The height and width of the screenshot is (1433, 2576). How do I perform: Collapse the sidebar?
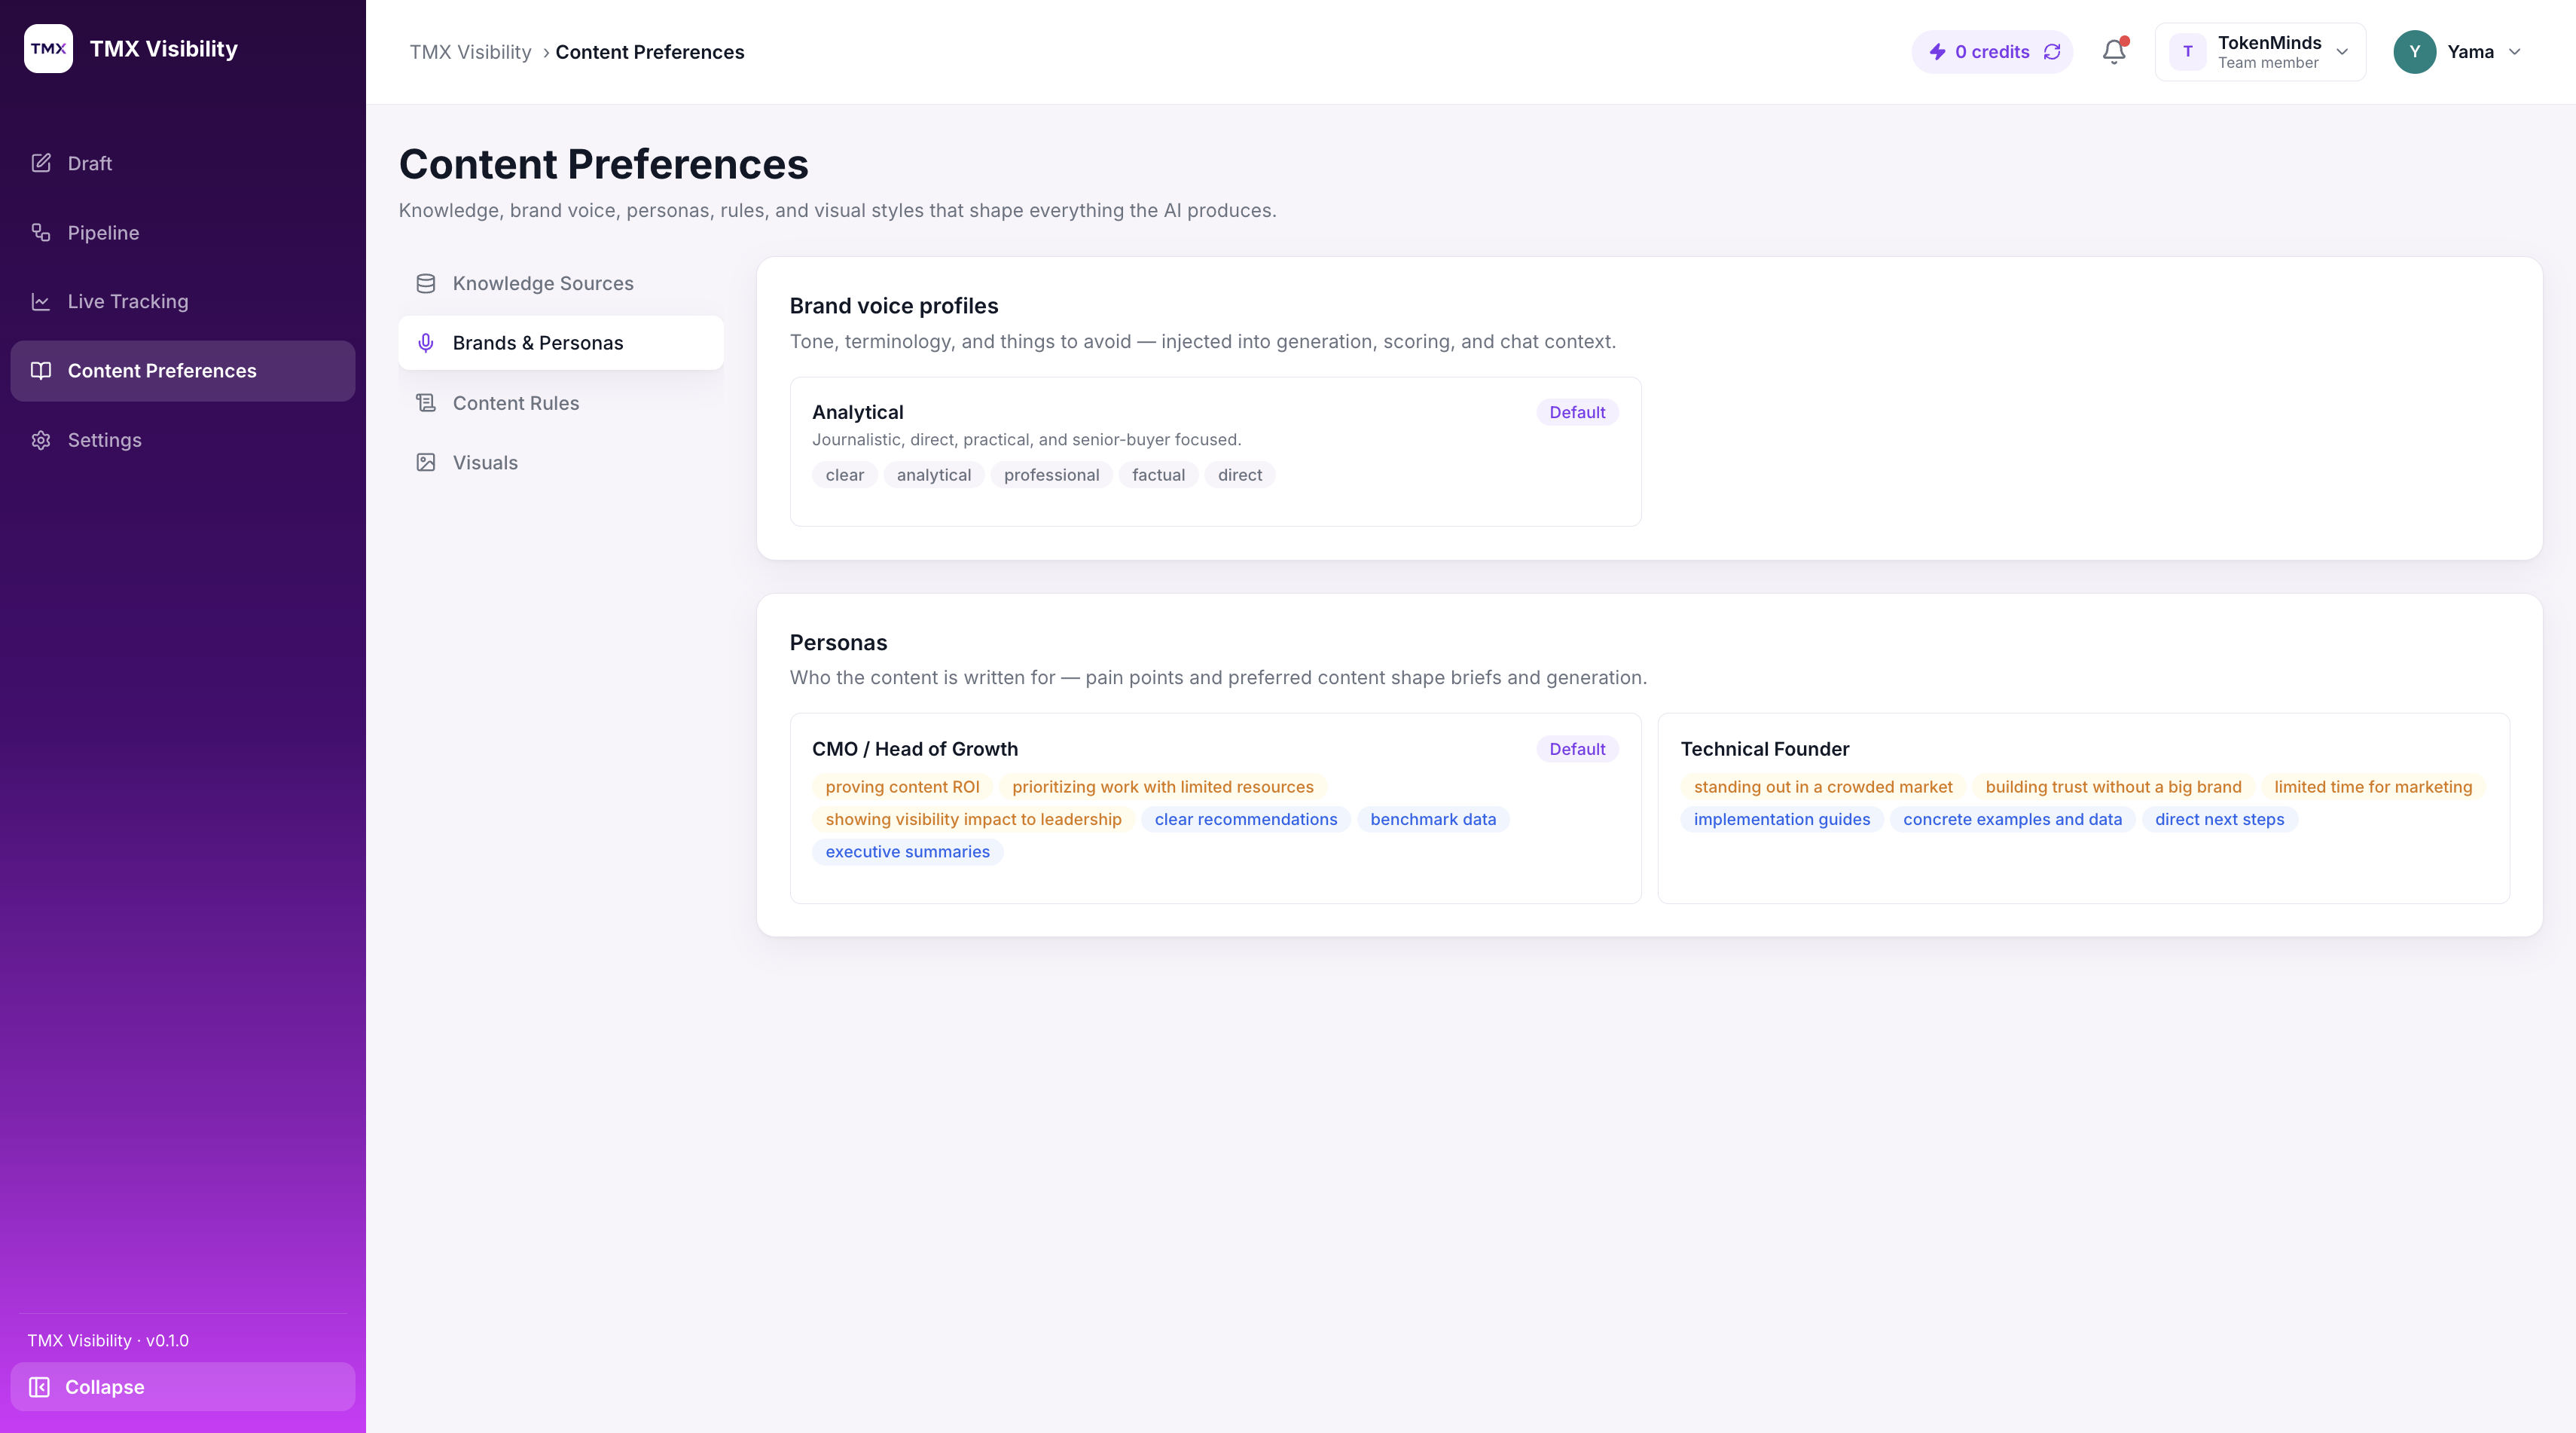(183, 1387)
